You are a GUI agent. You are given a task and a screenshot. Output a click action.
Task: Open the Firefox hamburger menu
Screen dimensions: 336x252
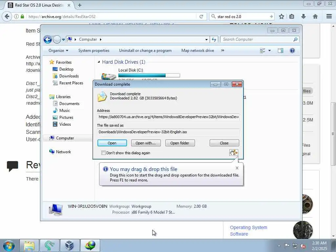329,16
